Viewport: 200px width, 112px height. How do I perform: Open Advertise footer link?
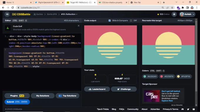[x=155, y=109]
